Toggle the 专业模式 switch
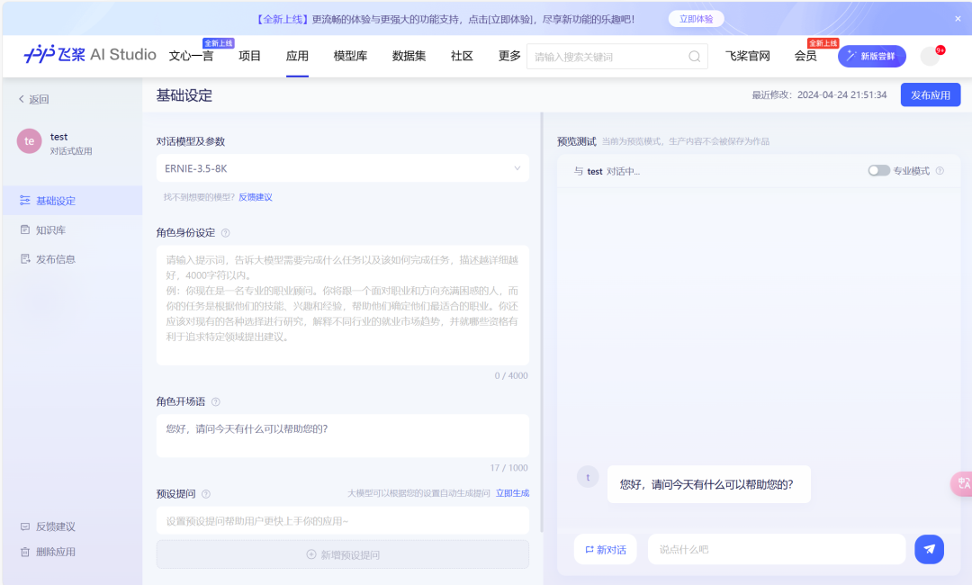Screen dimensions: 972x585 pyautogui.click(x=878, y=170)
